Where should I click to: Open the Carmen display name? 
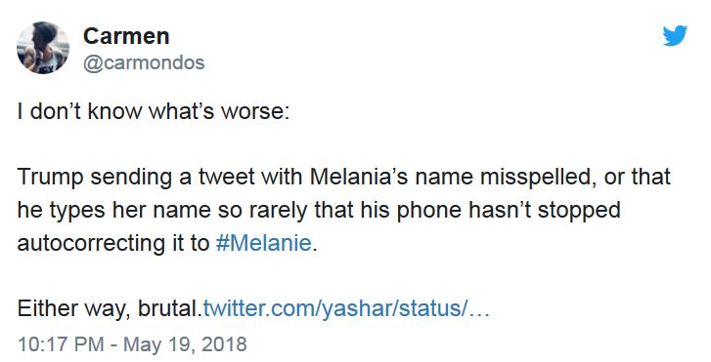click(126, 36)
